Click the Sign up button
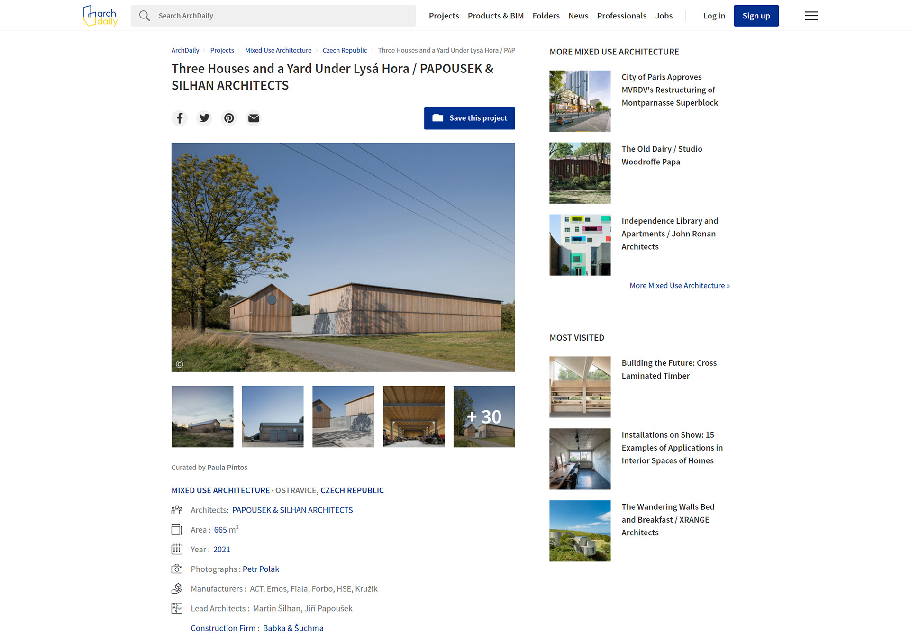The image size is (910, 641). (756, 16)
